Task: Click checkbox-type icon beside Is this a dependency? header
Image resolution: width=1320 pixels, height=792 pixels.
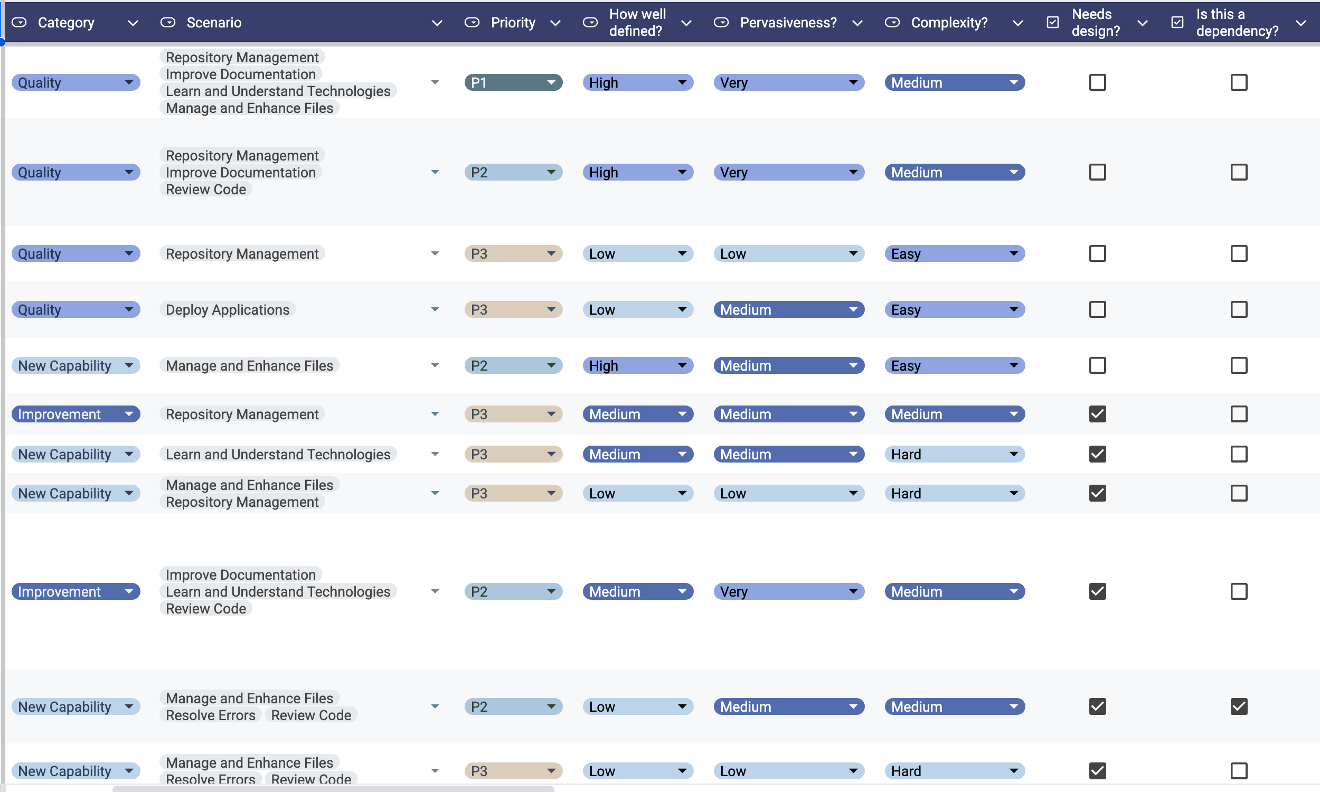Action: pos(1177,22)
